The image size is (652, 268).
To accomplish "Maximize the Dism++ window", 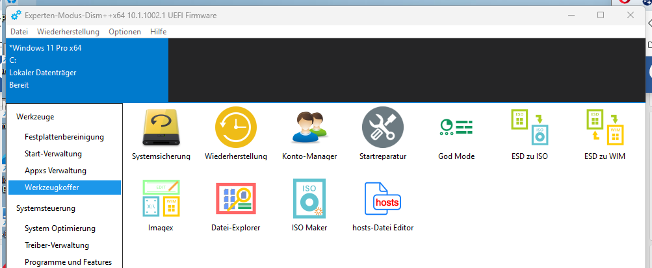I will (601, 15).
